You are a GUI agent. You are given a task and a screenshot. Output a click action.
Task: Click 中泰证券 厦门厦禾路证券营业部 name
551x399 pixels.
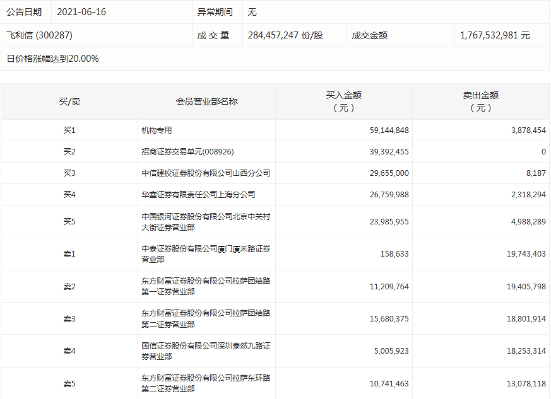[206, 254]
